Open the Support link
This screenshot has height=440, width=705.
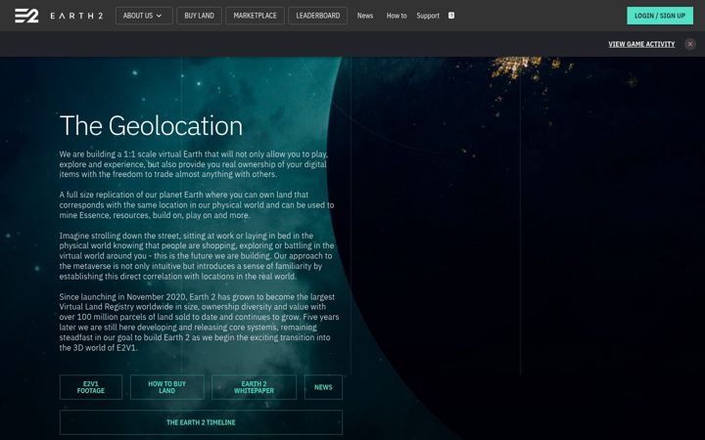click(x=428, y=16)
